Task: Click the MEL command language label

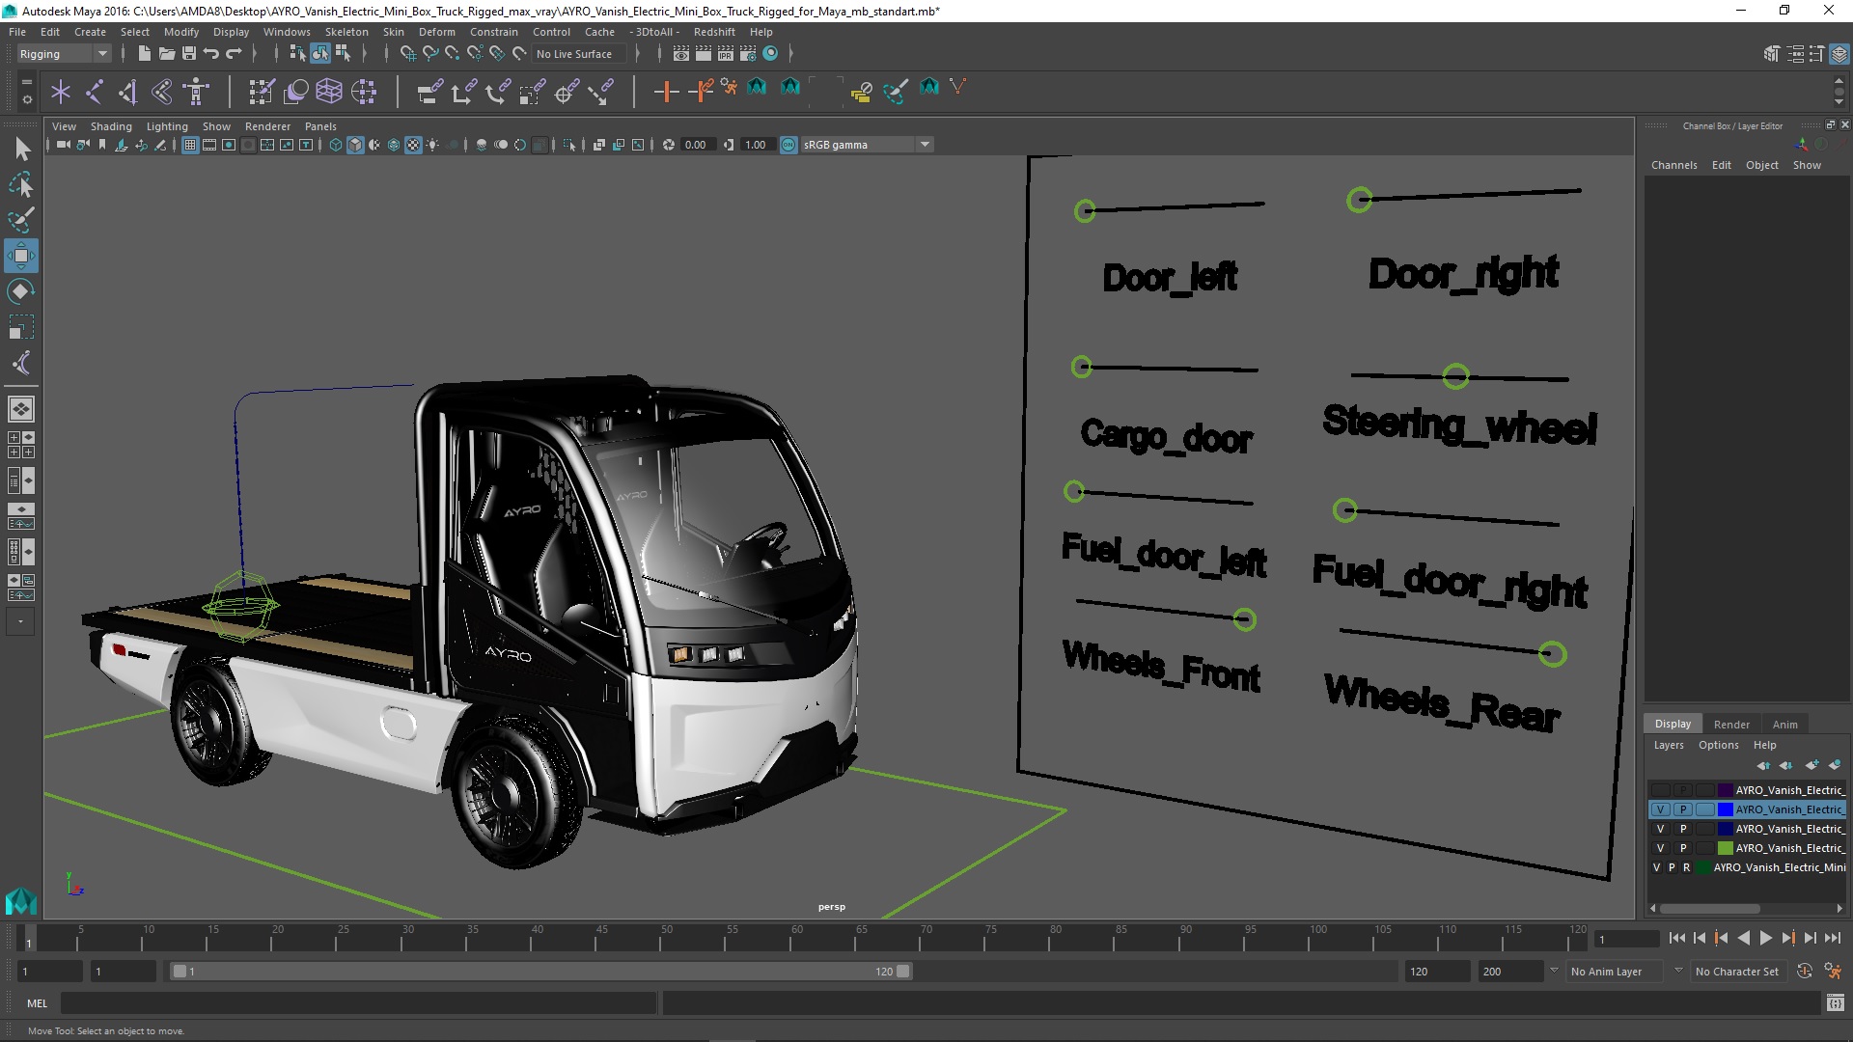Action: tap(37, 1003)
